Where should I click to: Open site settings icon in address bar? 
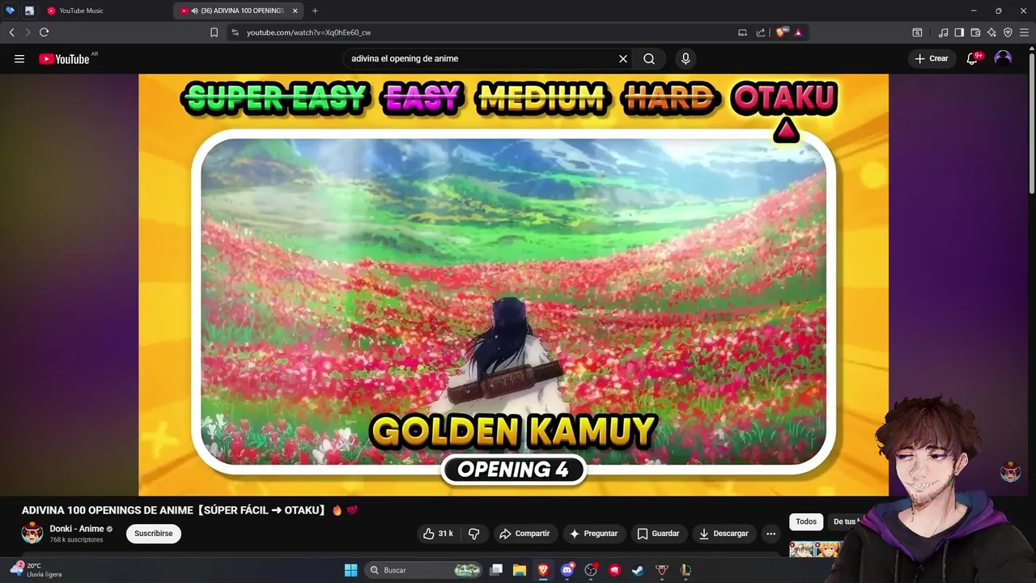click(x=235, y=32)
